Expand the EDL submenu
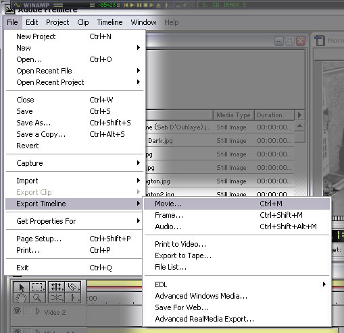The width and height of the screenshot is (344, 333). pos(324,284)
